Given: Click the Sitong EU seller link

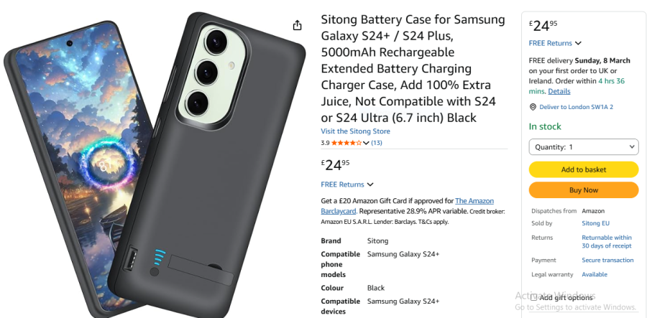Looking at the screenshot, I should 595,223.
